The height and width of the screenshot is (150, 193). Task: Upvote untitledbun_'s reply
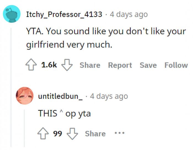(x=43, y=134)
